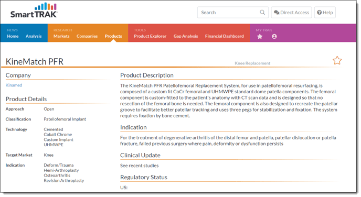
Task: Open user profile icon in My TRAK
Action: click(274, 36)
